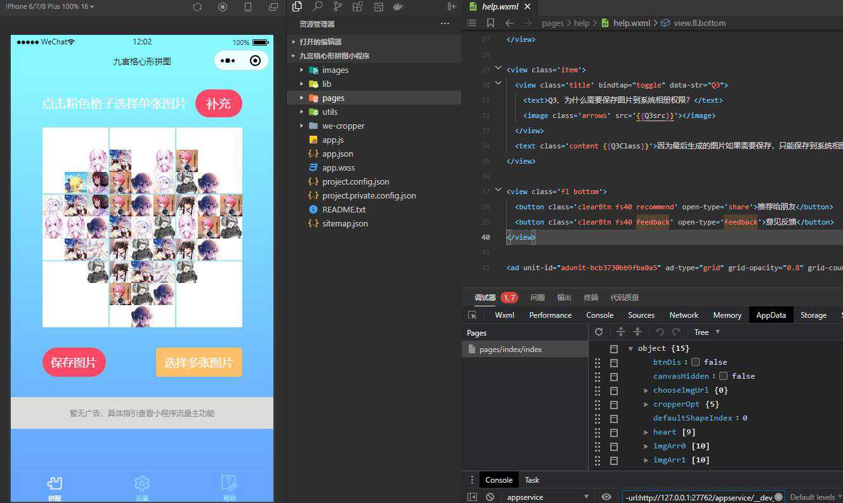843x503 pixels.
Task: Click the mini program capsule menu dots
Action: coord(228,61)
